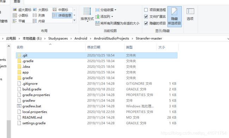Click gradlew.bat Windows batch type cell
The height and width of the screenshot is (138, 229).
pos(140,106)
